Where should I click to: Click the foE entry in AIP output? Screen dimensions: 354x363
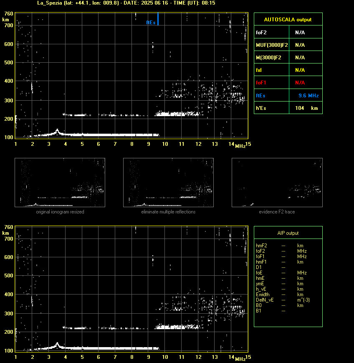(x=259, y=273)
